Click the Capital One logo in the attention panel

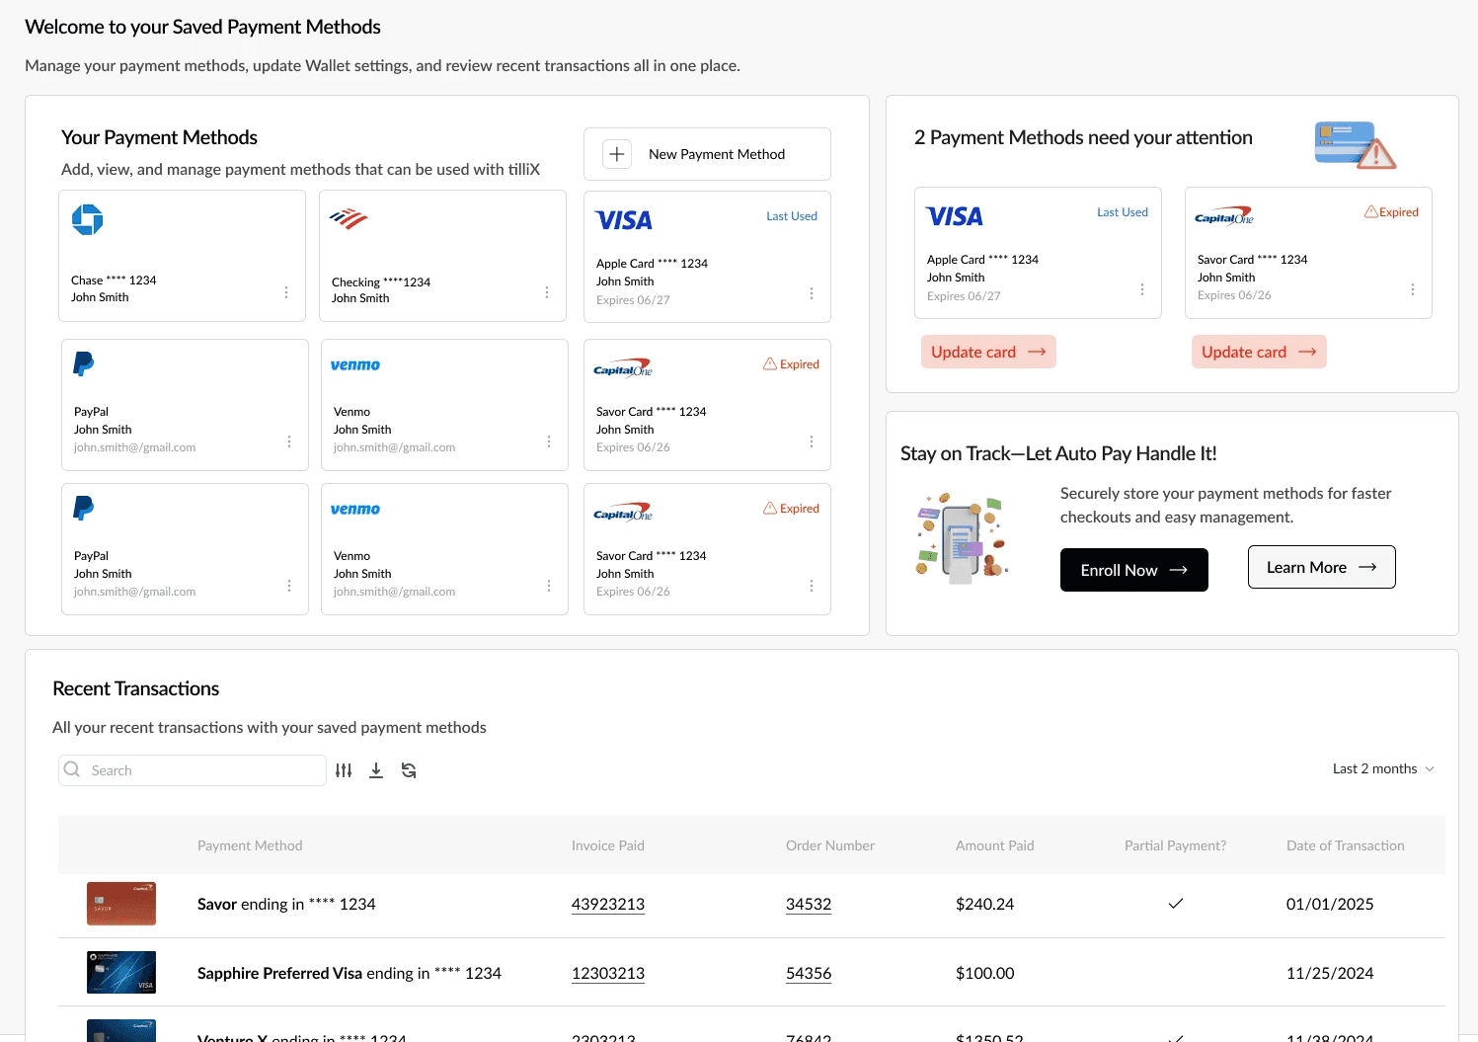tap(1224, 216)
